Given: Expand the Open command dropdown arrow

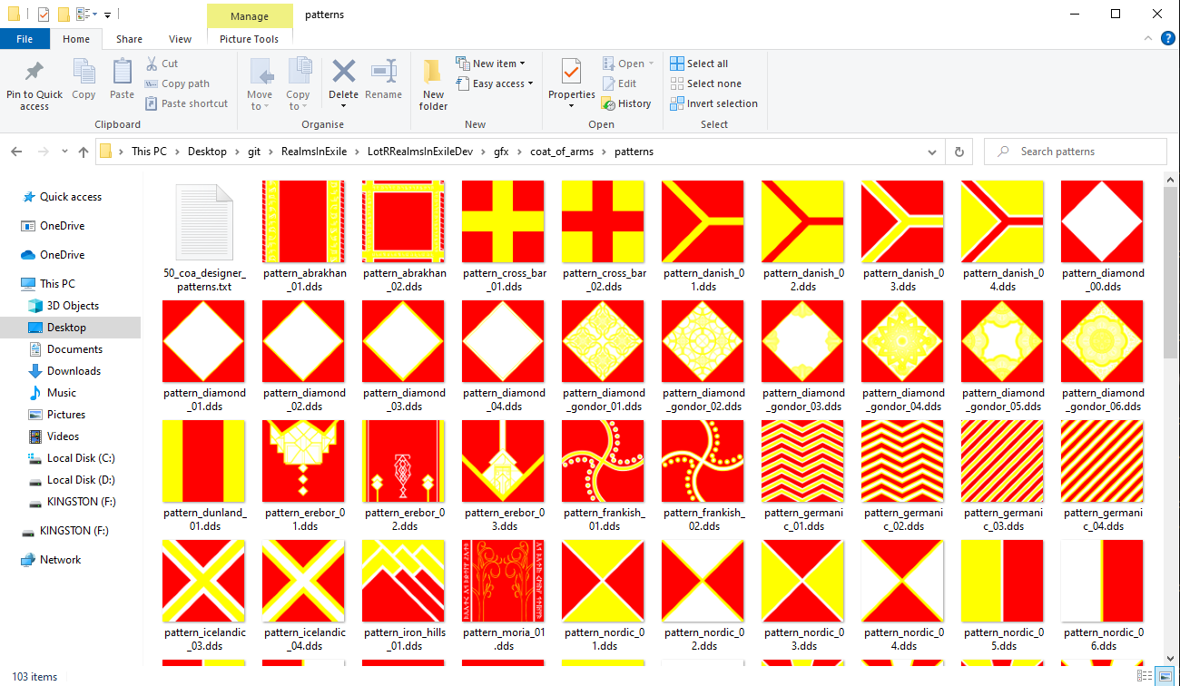Looking at the screenshot, I should click(x=652, y=64).
